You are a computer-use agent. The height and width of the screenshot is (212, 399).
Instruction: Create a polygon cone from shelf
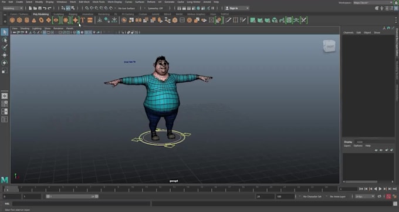[34, 20]
